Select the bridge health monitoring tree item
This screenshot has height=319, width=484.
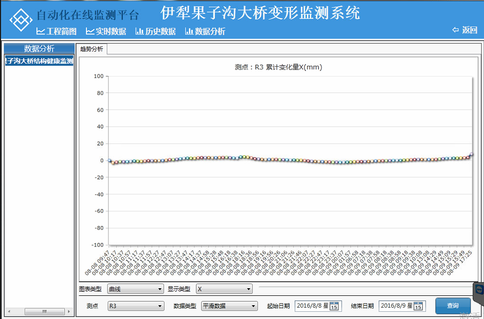click(x=39, y=61)
